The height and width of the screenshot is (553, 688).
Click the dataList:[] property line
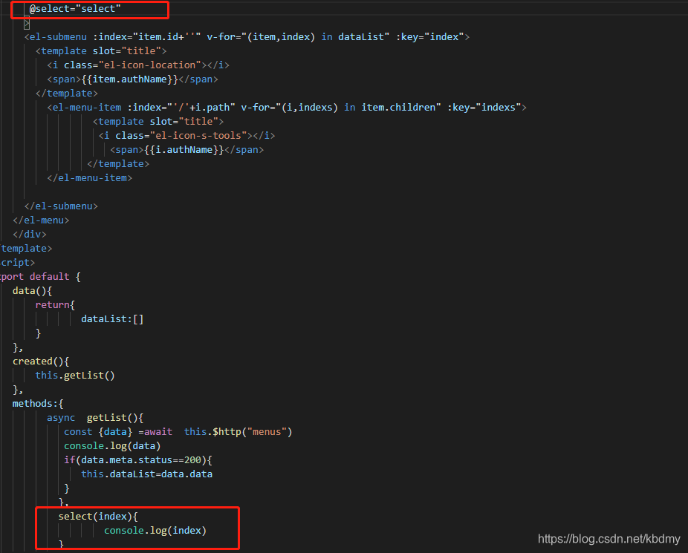tap(112, 319)
